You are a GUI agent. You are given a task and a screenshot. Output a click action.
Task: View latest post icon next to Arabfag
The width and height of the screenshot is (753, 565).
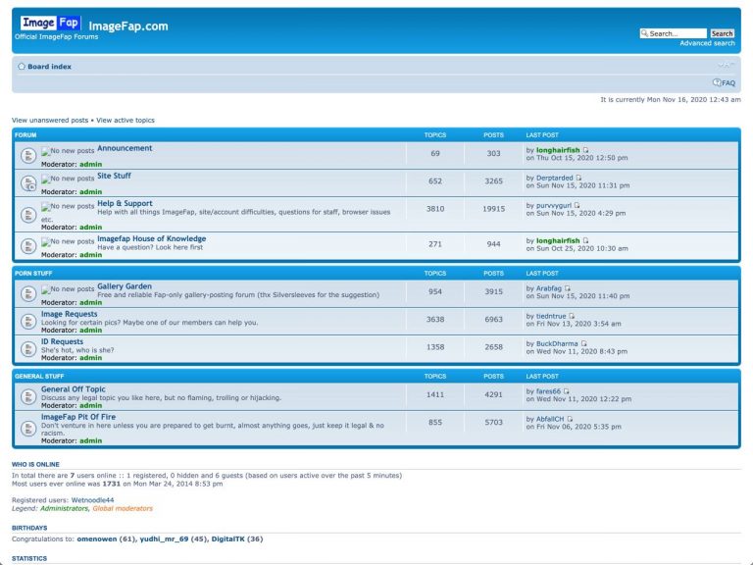pos(567,288)
